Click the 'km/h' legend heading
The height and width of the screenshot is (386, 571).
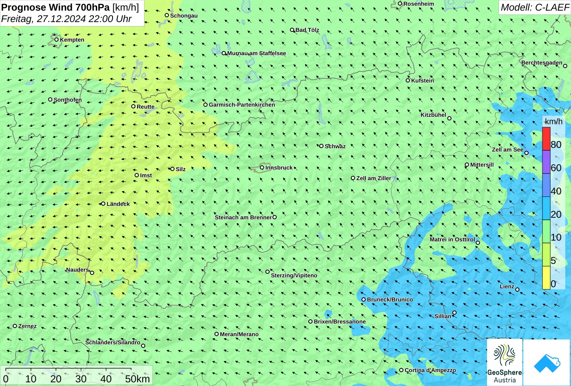(553, 121)
